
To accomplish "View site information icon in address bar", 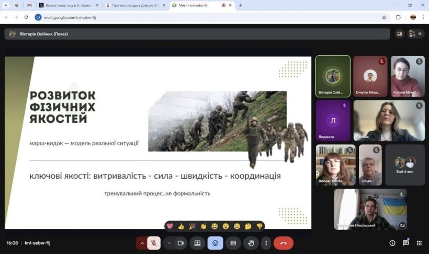I will coord(38,17).
